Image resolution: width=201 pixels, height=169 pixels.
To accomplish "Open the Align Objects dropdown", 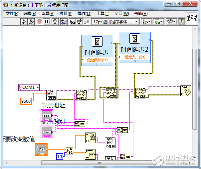I will (146, 22).
